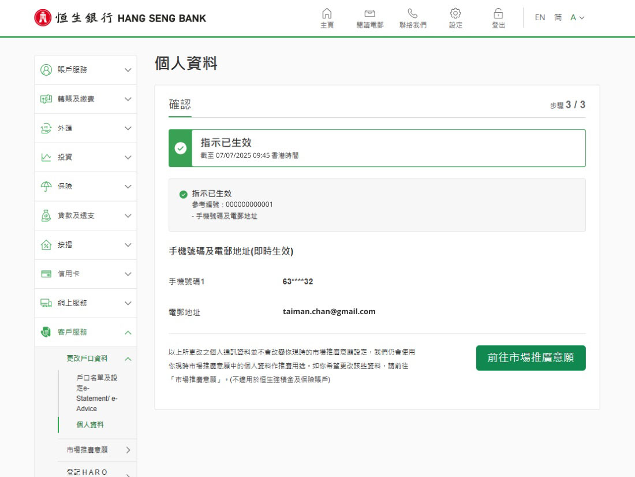Click the account services (賬戶服務) person icon
Viewport: 635px width, 477px height.
pyautogui.click(x=46, y=70)
